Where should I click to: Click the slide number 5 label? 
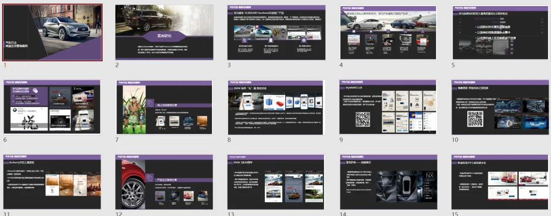tap(454, 65)
